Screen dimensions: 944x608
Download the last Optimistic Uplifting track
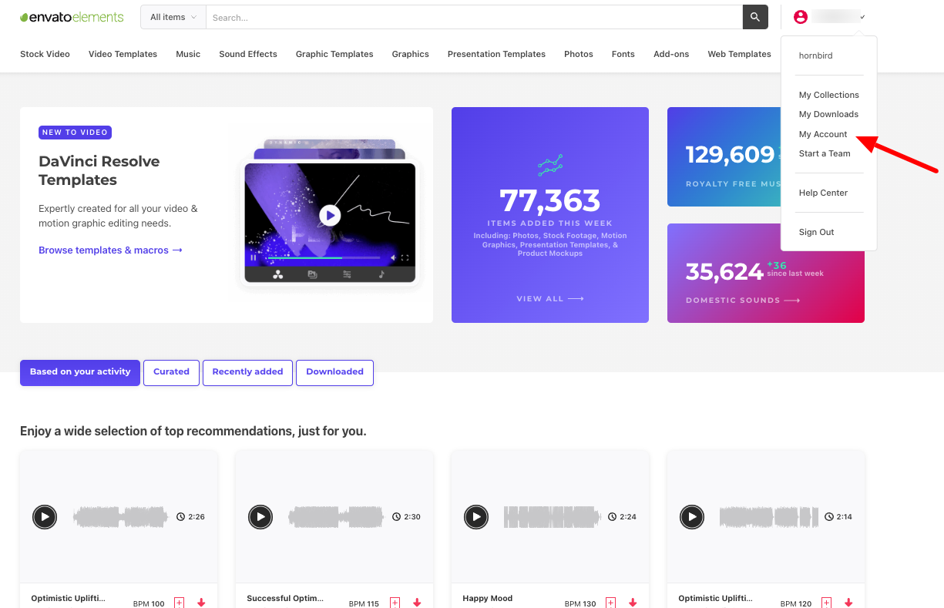[x=848, y=602]
